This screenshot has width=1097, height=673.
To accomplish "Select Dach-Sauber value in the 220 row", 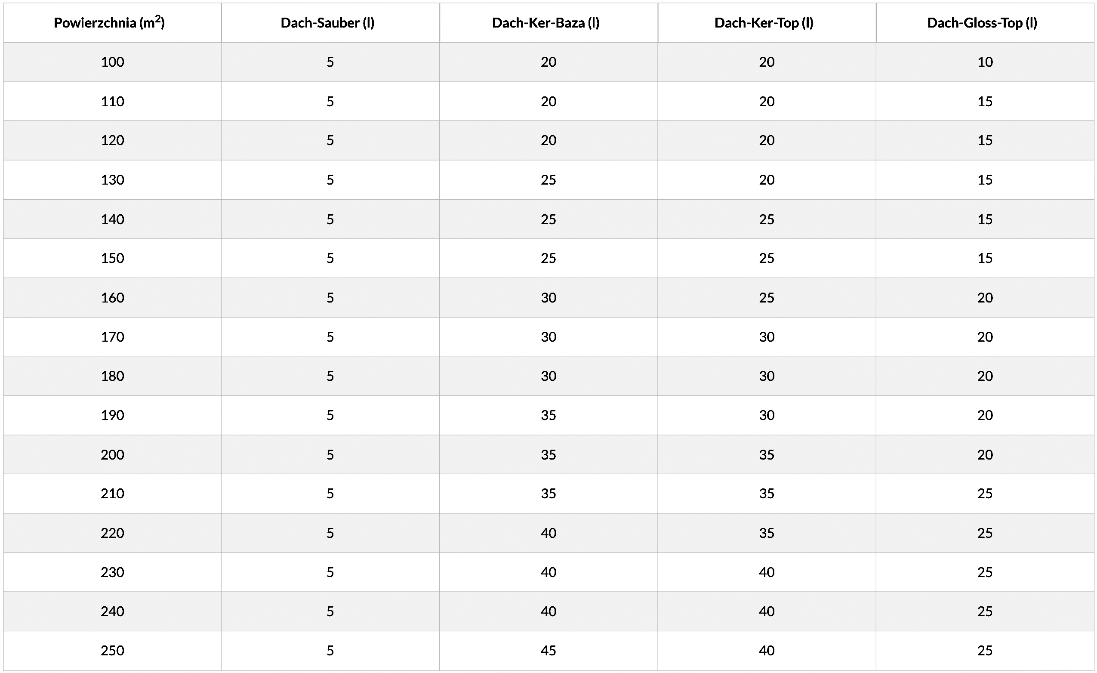I will pos(330,533).
